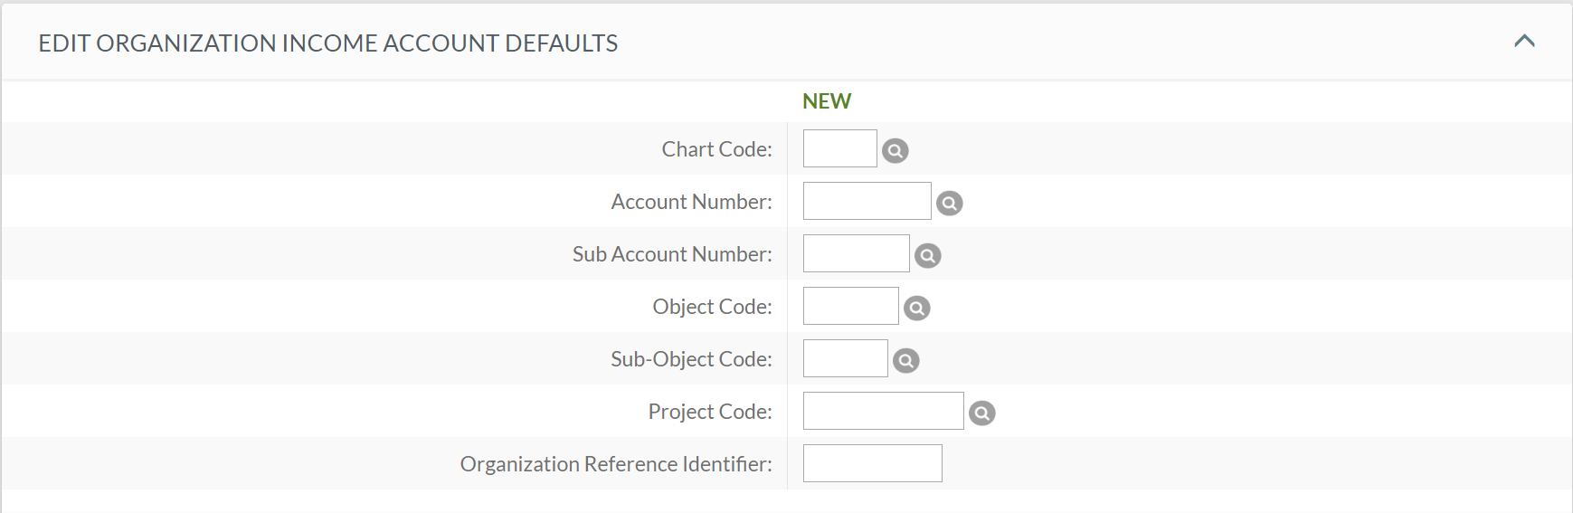
Task: Activate the Organization Reference Identifier field
Action: coord(873,463)
